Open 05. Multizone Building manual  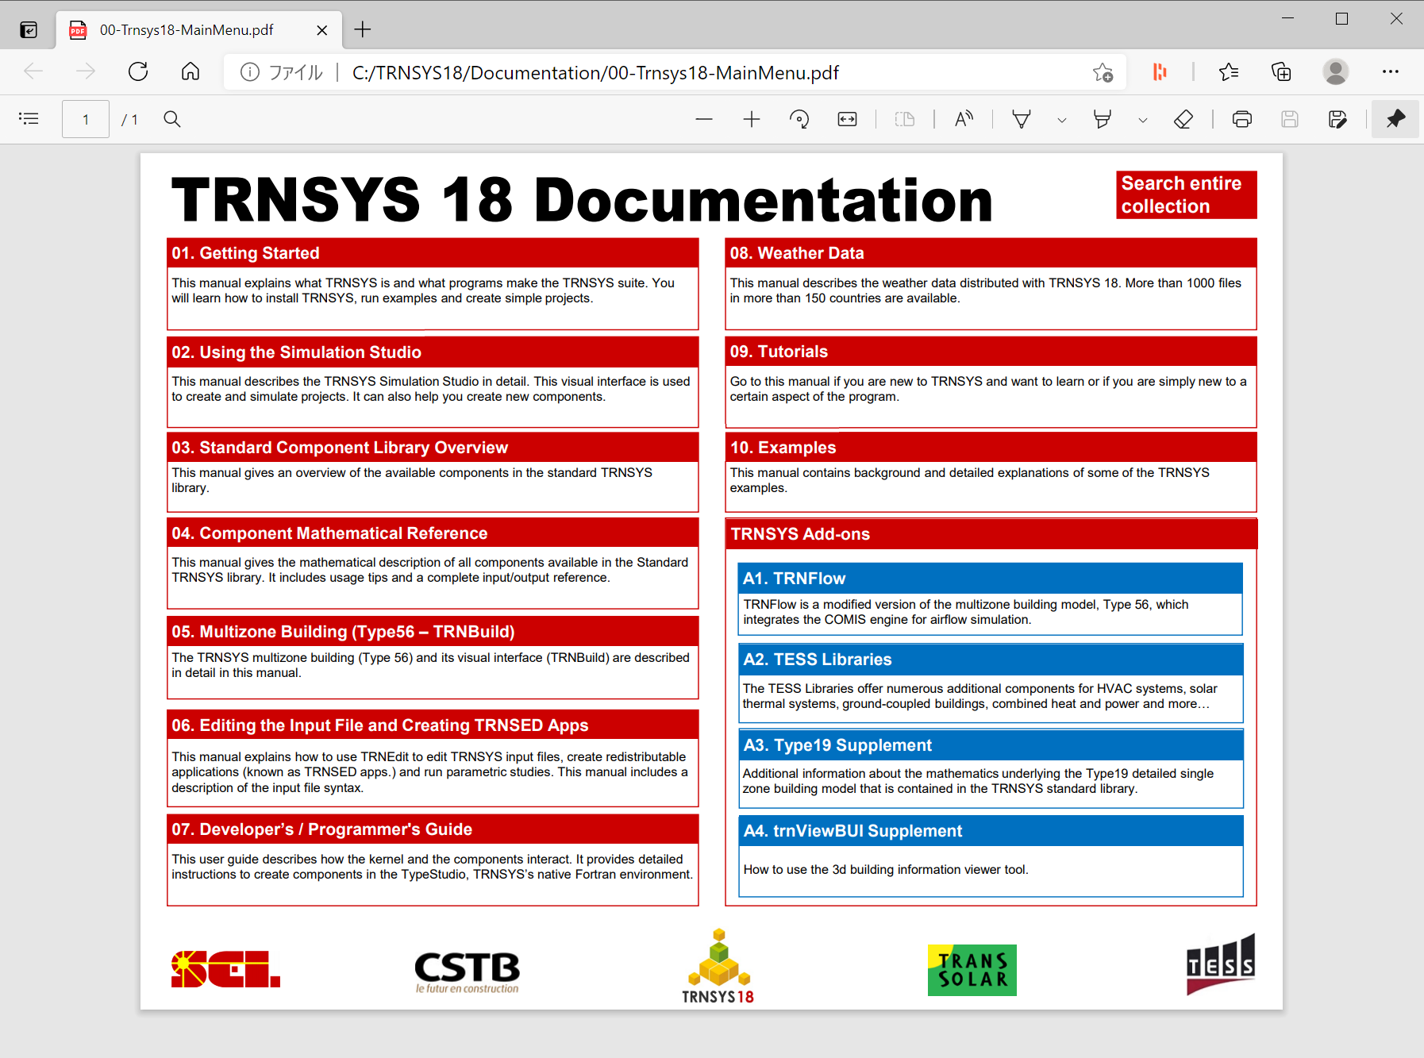click(x=433, y=631)
